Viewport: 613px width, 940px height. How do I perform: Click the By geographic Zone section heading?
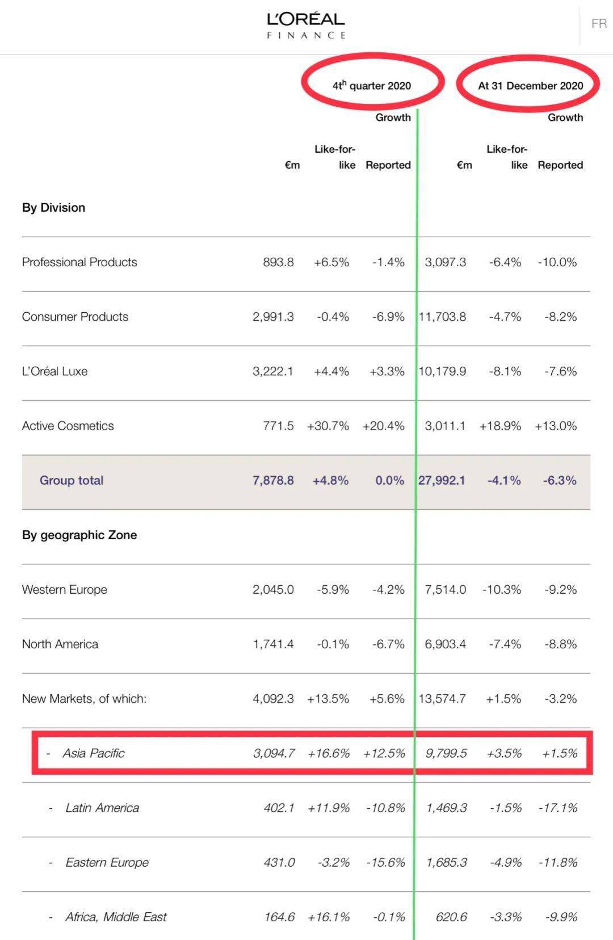pos(79,535)
